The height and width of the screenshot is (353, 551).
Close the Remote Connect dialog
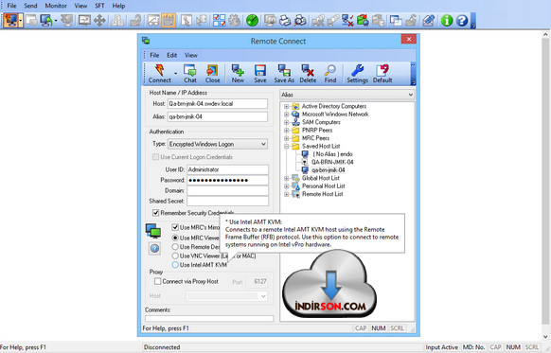[409, 39]
